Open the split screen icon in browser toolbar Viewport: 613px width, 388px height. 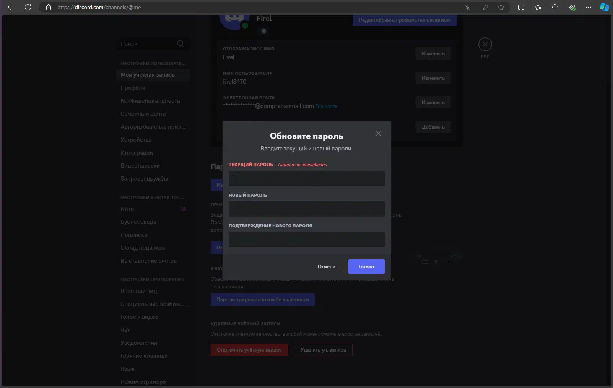tap(521, 7)
